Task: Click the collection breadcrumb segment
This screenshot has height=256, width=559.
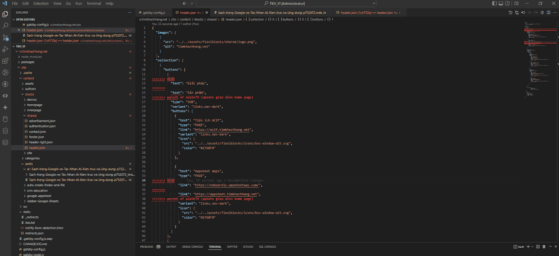Action: 256,19
